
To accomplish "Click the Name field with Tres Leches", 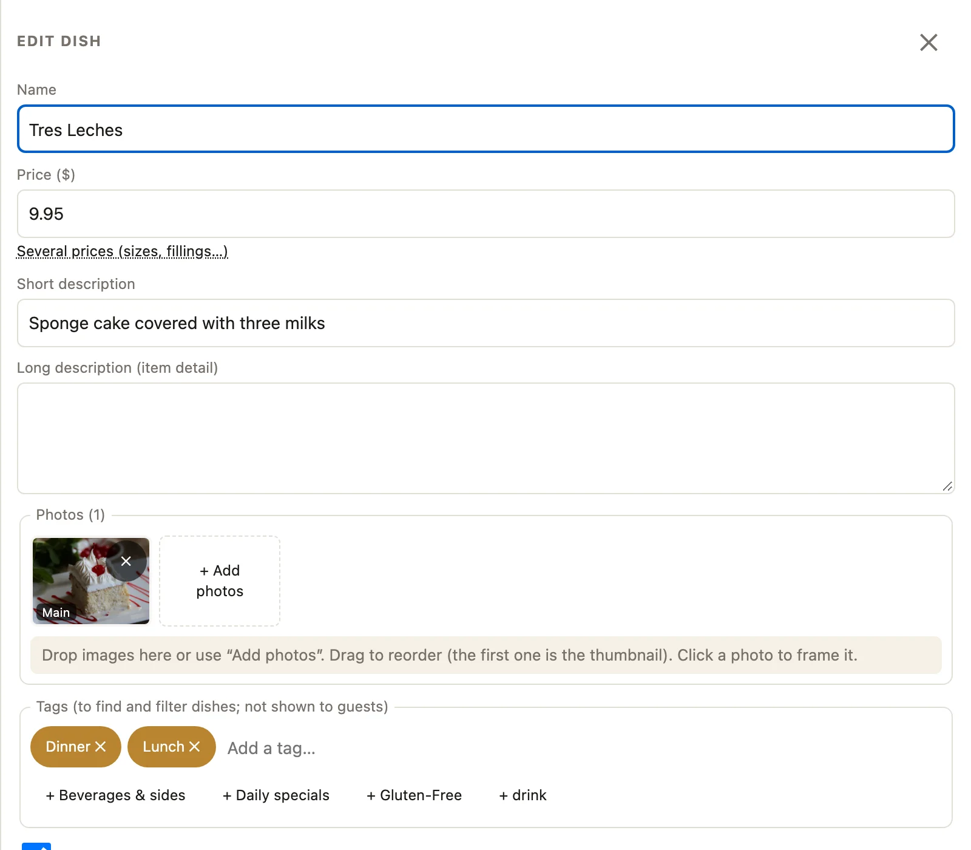I will point(486,129).
